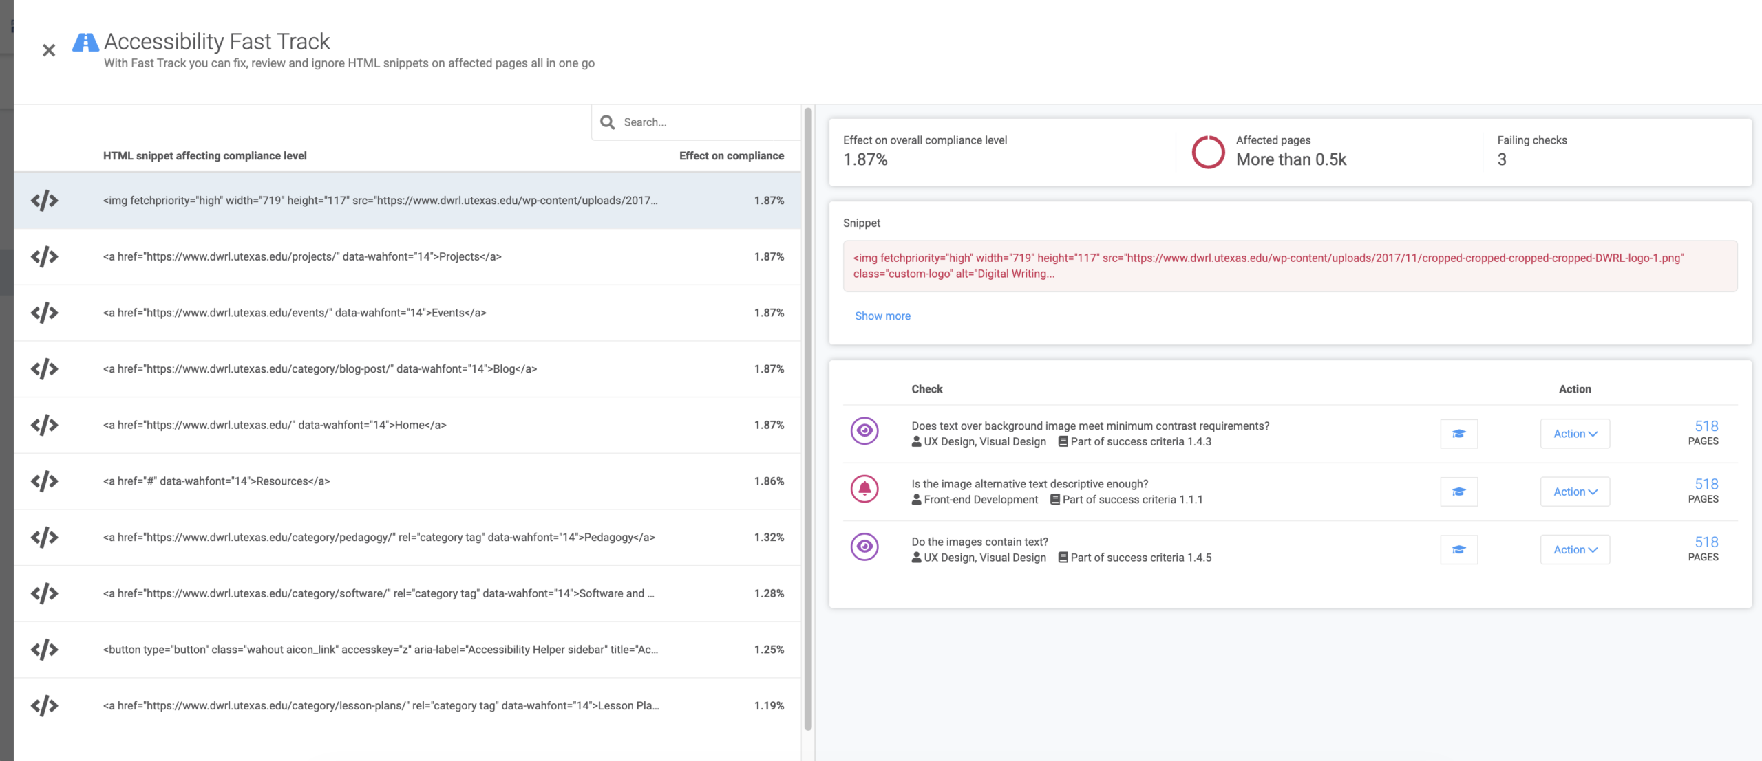Image resolution: width=1762 pixels, height=761 pixels.
Task: Select the Pedagogy category snippet row
Action: [x=407, y=538]
